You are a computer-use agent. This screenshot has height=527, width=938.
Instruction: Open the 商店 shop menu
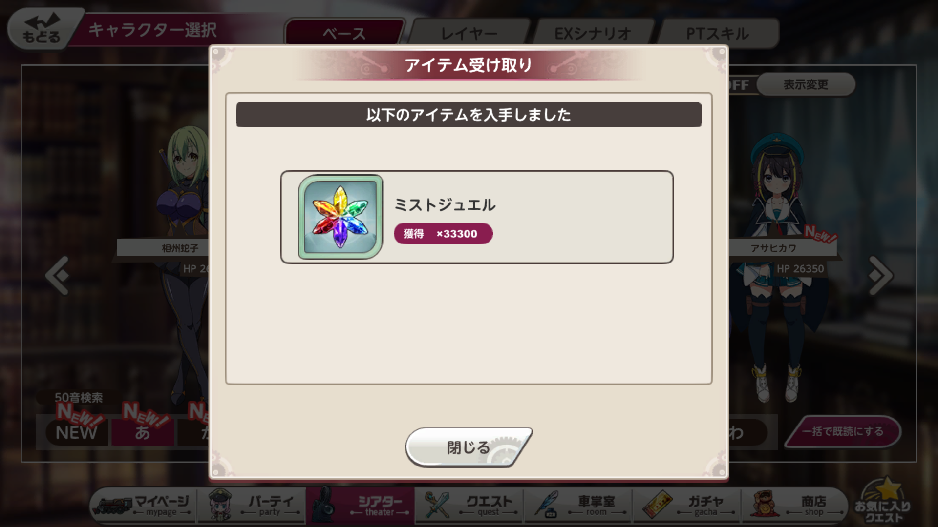pyautogui.click(x=795, y=505)
